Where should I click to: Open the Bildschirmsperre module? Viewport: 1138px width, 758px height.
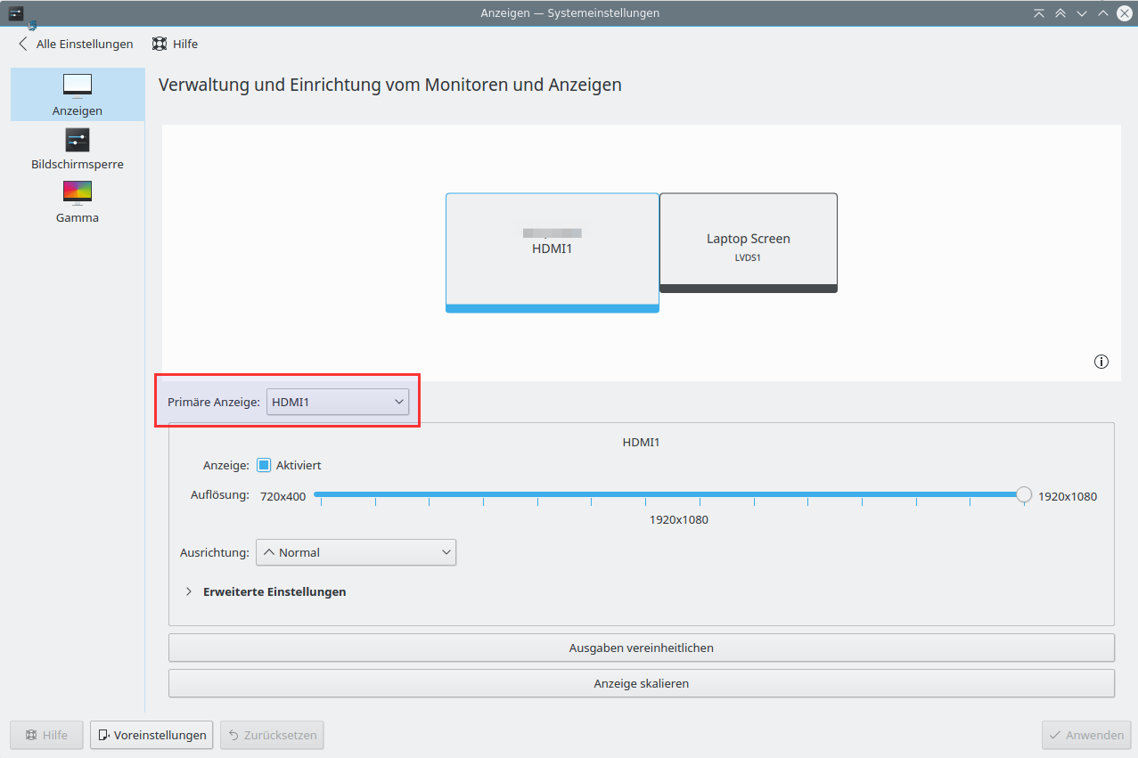[78, 148]
